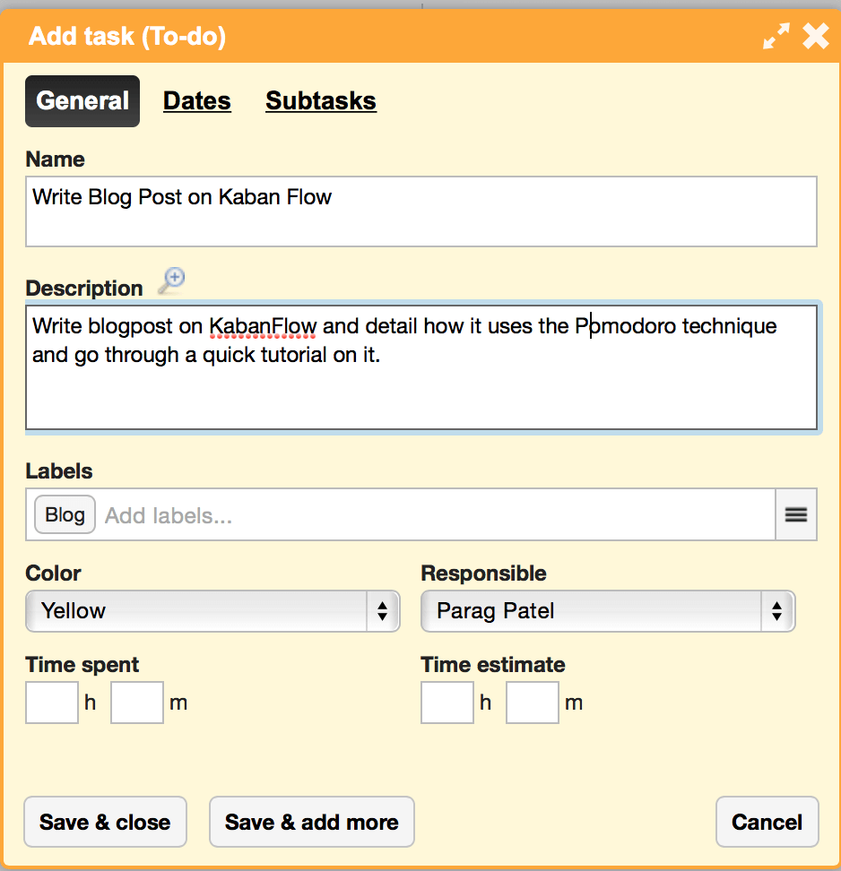
Task: Click the Cancel button
Action: tap(767, 822)
